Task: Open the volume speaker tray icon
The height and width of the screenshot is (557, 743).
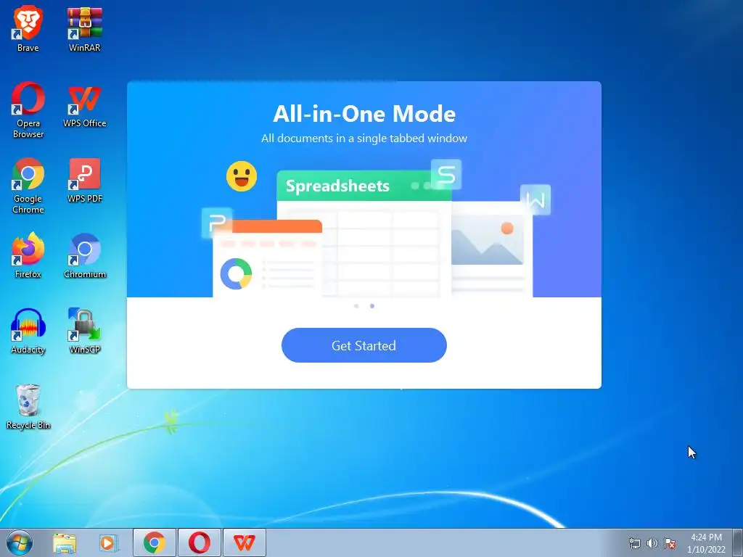Action: [x=652, y=543]
